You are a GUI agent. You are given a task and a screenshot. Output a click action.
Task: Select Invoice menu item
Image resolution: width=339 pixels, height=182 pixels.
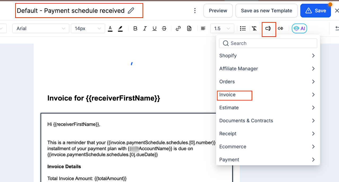[x=268, y=94]
